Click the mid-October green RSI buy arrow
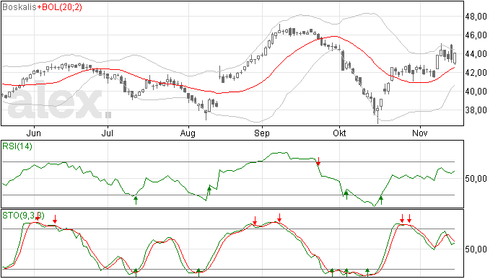 381,200
